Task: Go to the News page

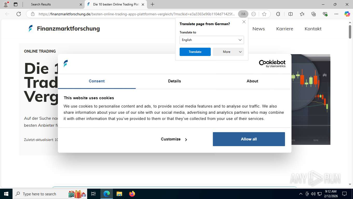Action: click(259, 29)
